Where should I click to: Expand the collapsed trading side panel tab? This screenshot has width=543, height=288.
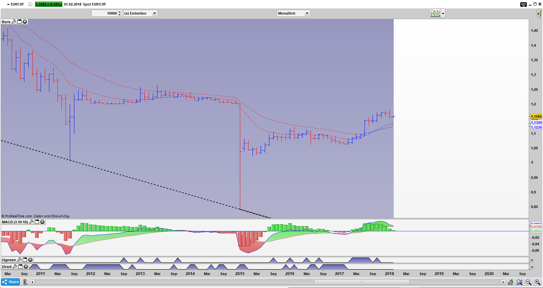pos(539,14)
